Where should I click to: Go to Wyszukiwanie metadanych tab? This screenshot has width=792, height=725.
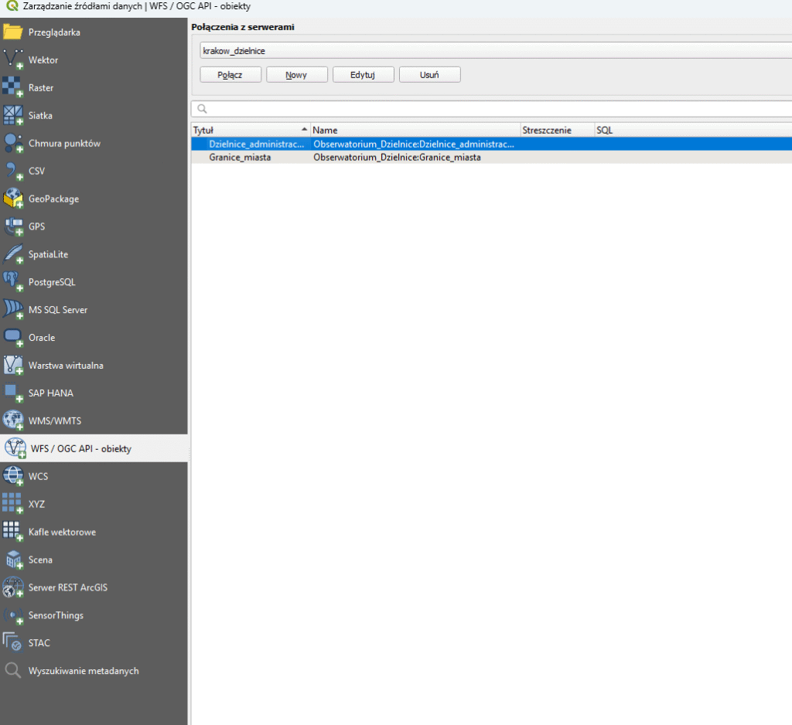point(84,671)
